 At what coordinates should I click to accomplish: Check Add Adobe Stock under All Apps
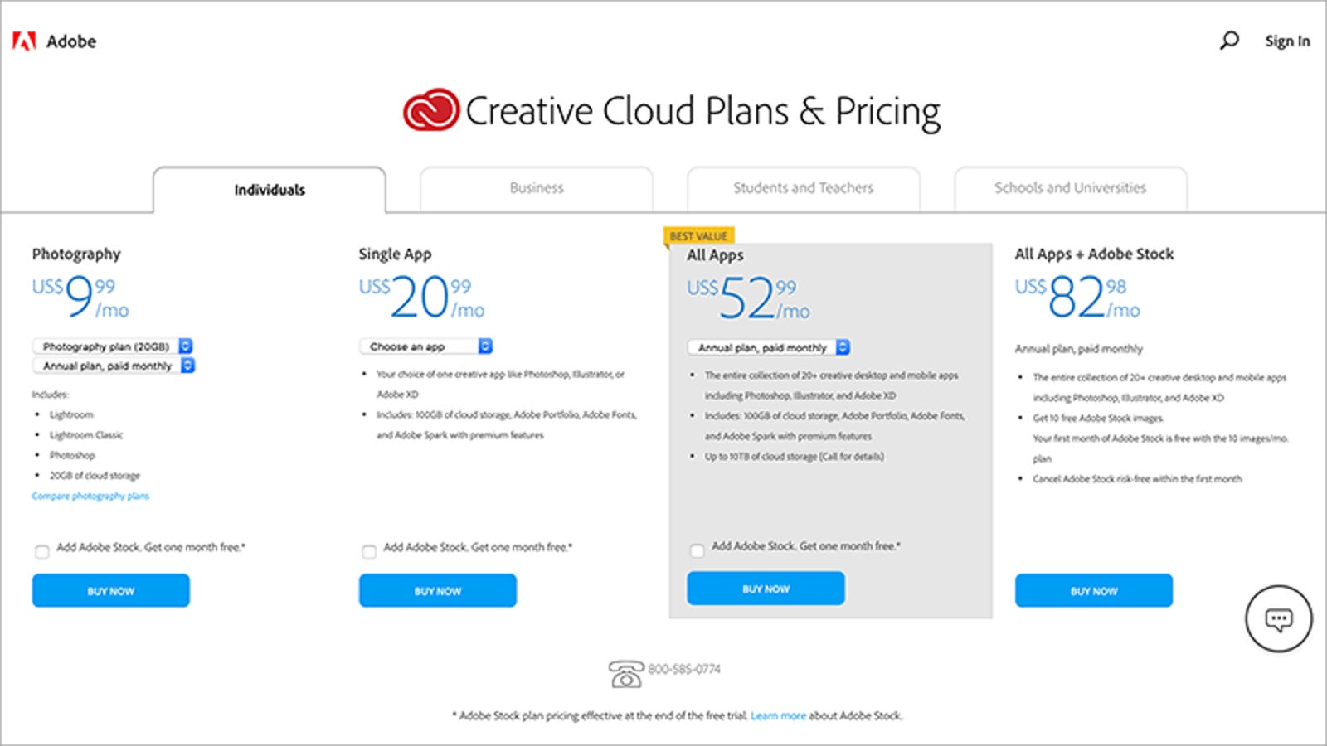698,550
